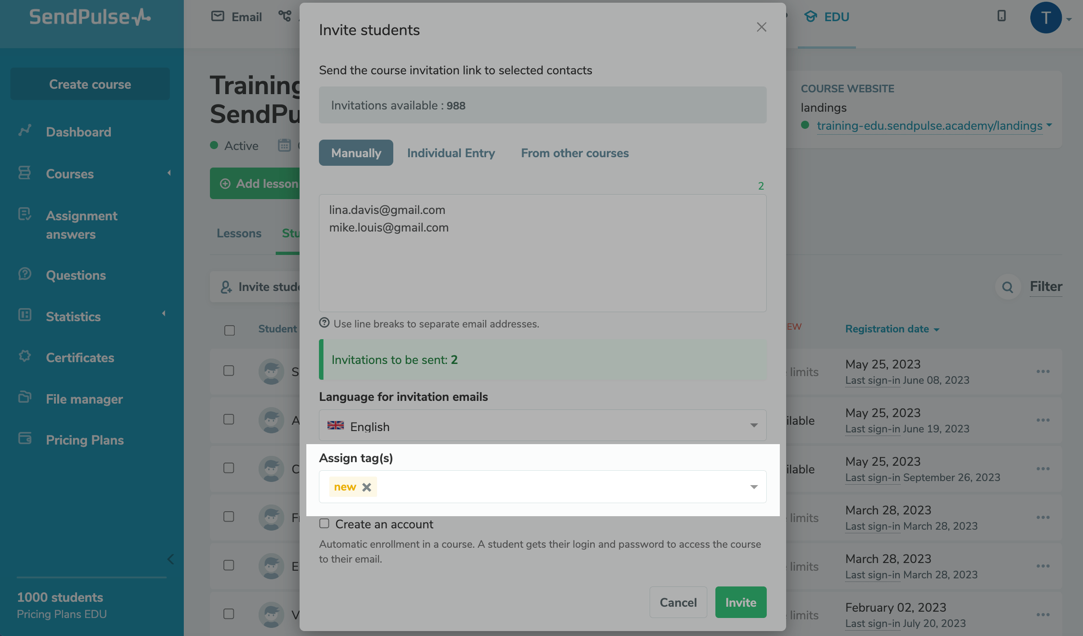Click the mobile device icon in header
1083x636 pixels.
pyautogui.click(x=1001, y=16)
